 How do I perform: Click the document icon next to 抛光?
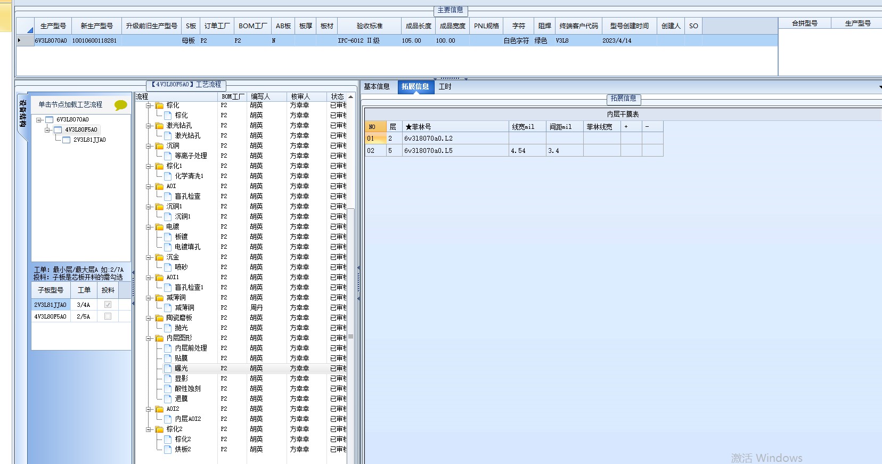168,328
